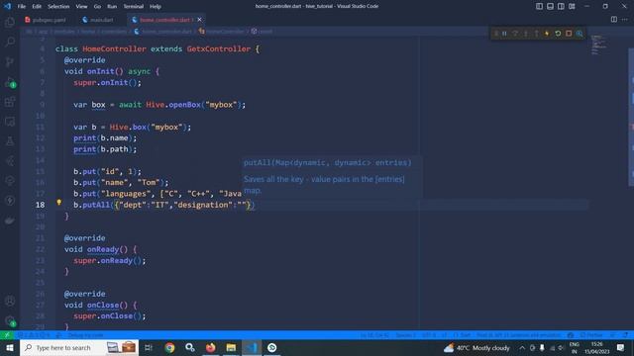Image resolution: width=634 pixels, height=356 pixels.
Task: Open the Windows Start menu
Action: [x=10, y=347]
